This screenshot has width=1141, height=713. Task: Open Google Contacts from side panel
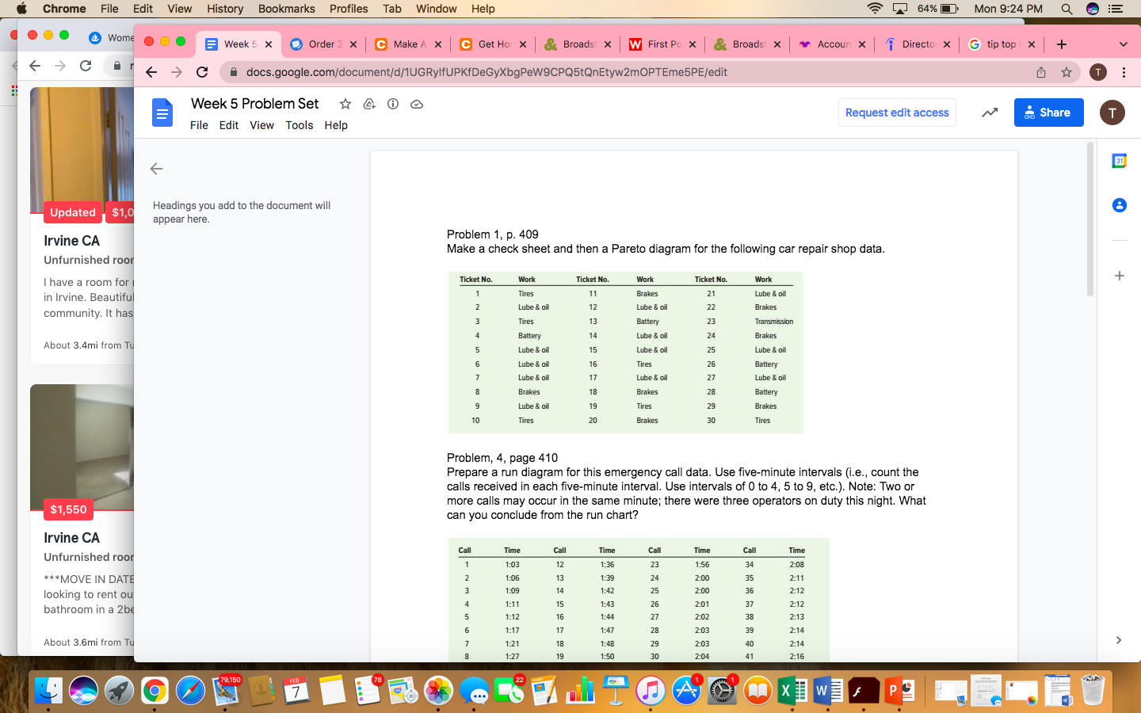coord(1119,205)
